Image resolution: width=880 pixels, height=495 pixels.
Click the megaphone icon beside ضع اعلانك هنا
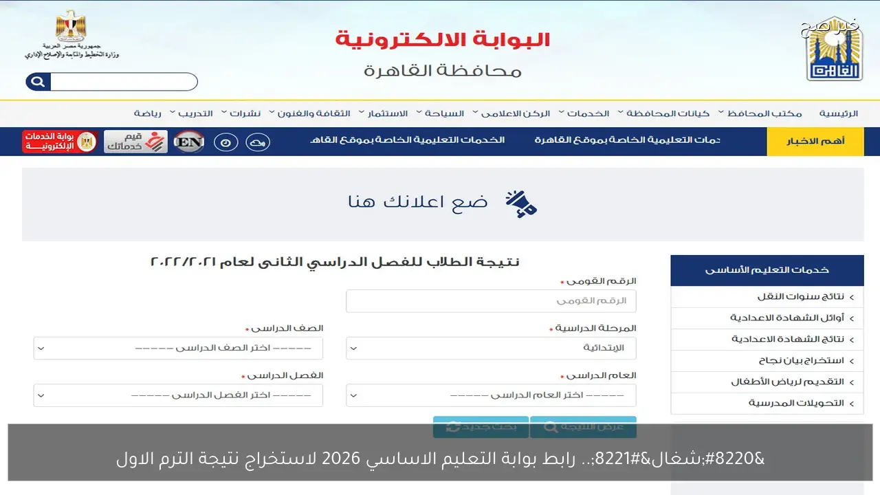(520, 203)
